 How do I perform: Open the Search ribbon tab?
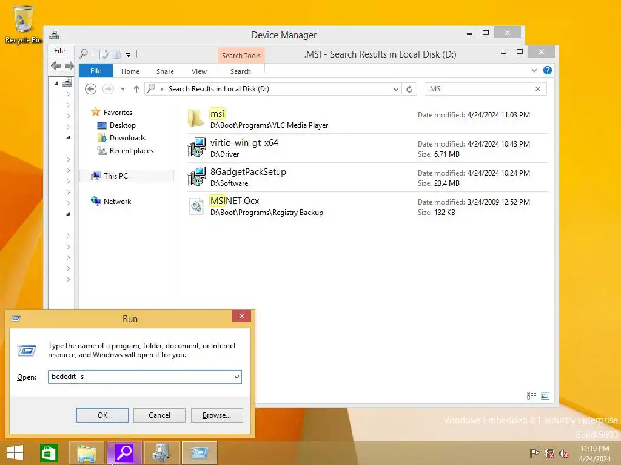[x=240, y=71]
